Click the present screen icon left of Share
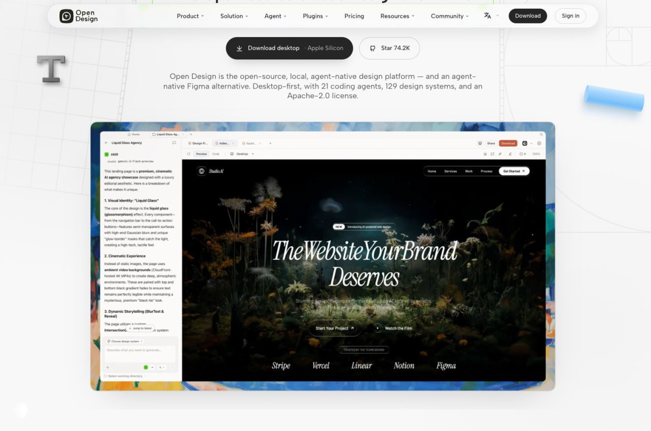 point(480,143)
